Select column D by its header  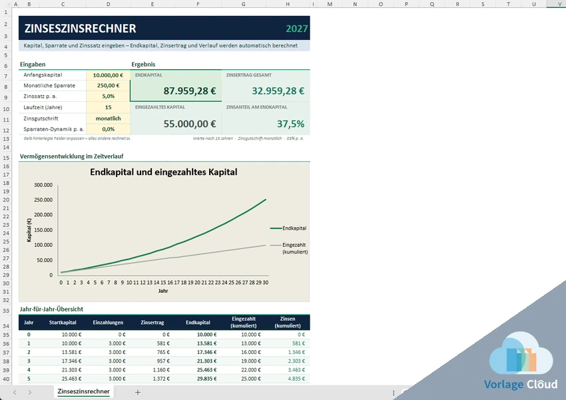[x=109, y=5]
